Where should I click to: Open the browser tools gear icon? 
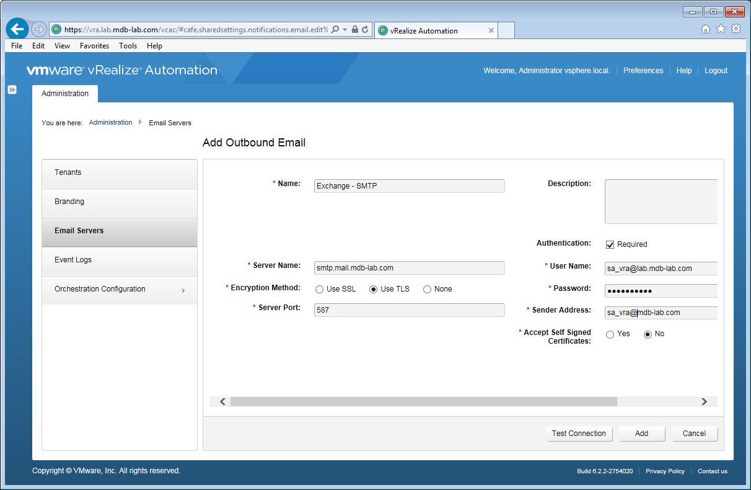click(x=736, y=29)
